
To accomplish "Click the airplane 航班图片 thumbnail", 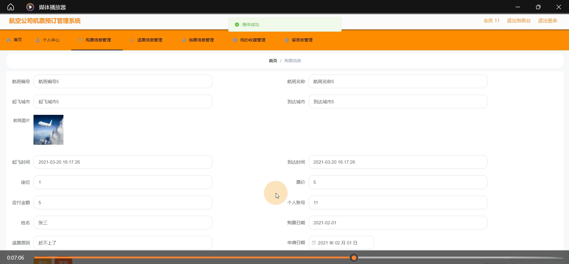I will [x=48, y=130].
